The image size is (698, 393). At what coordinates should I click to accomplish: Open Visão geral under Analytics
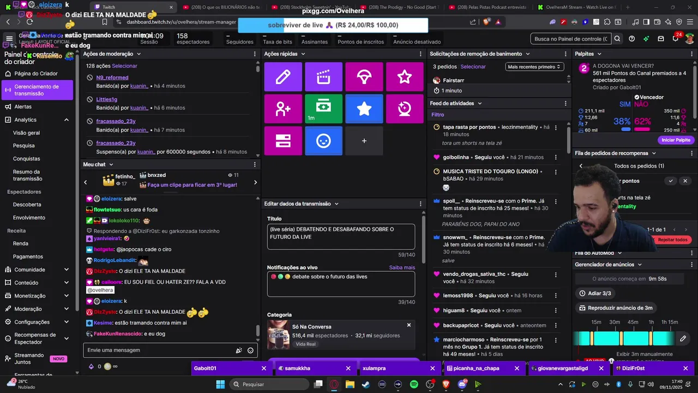tap(26, 133)
